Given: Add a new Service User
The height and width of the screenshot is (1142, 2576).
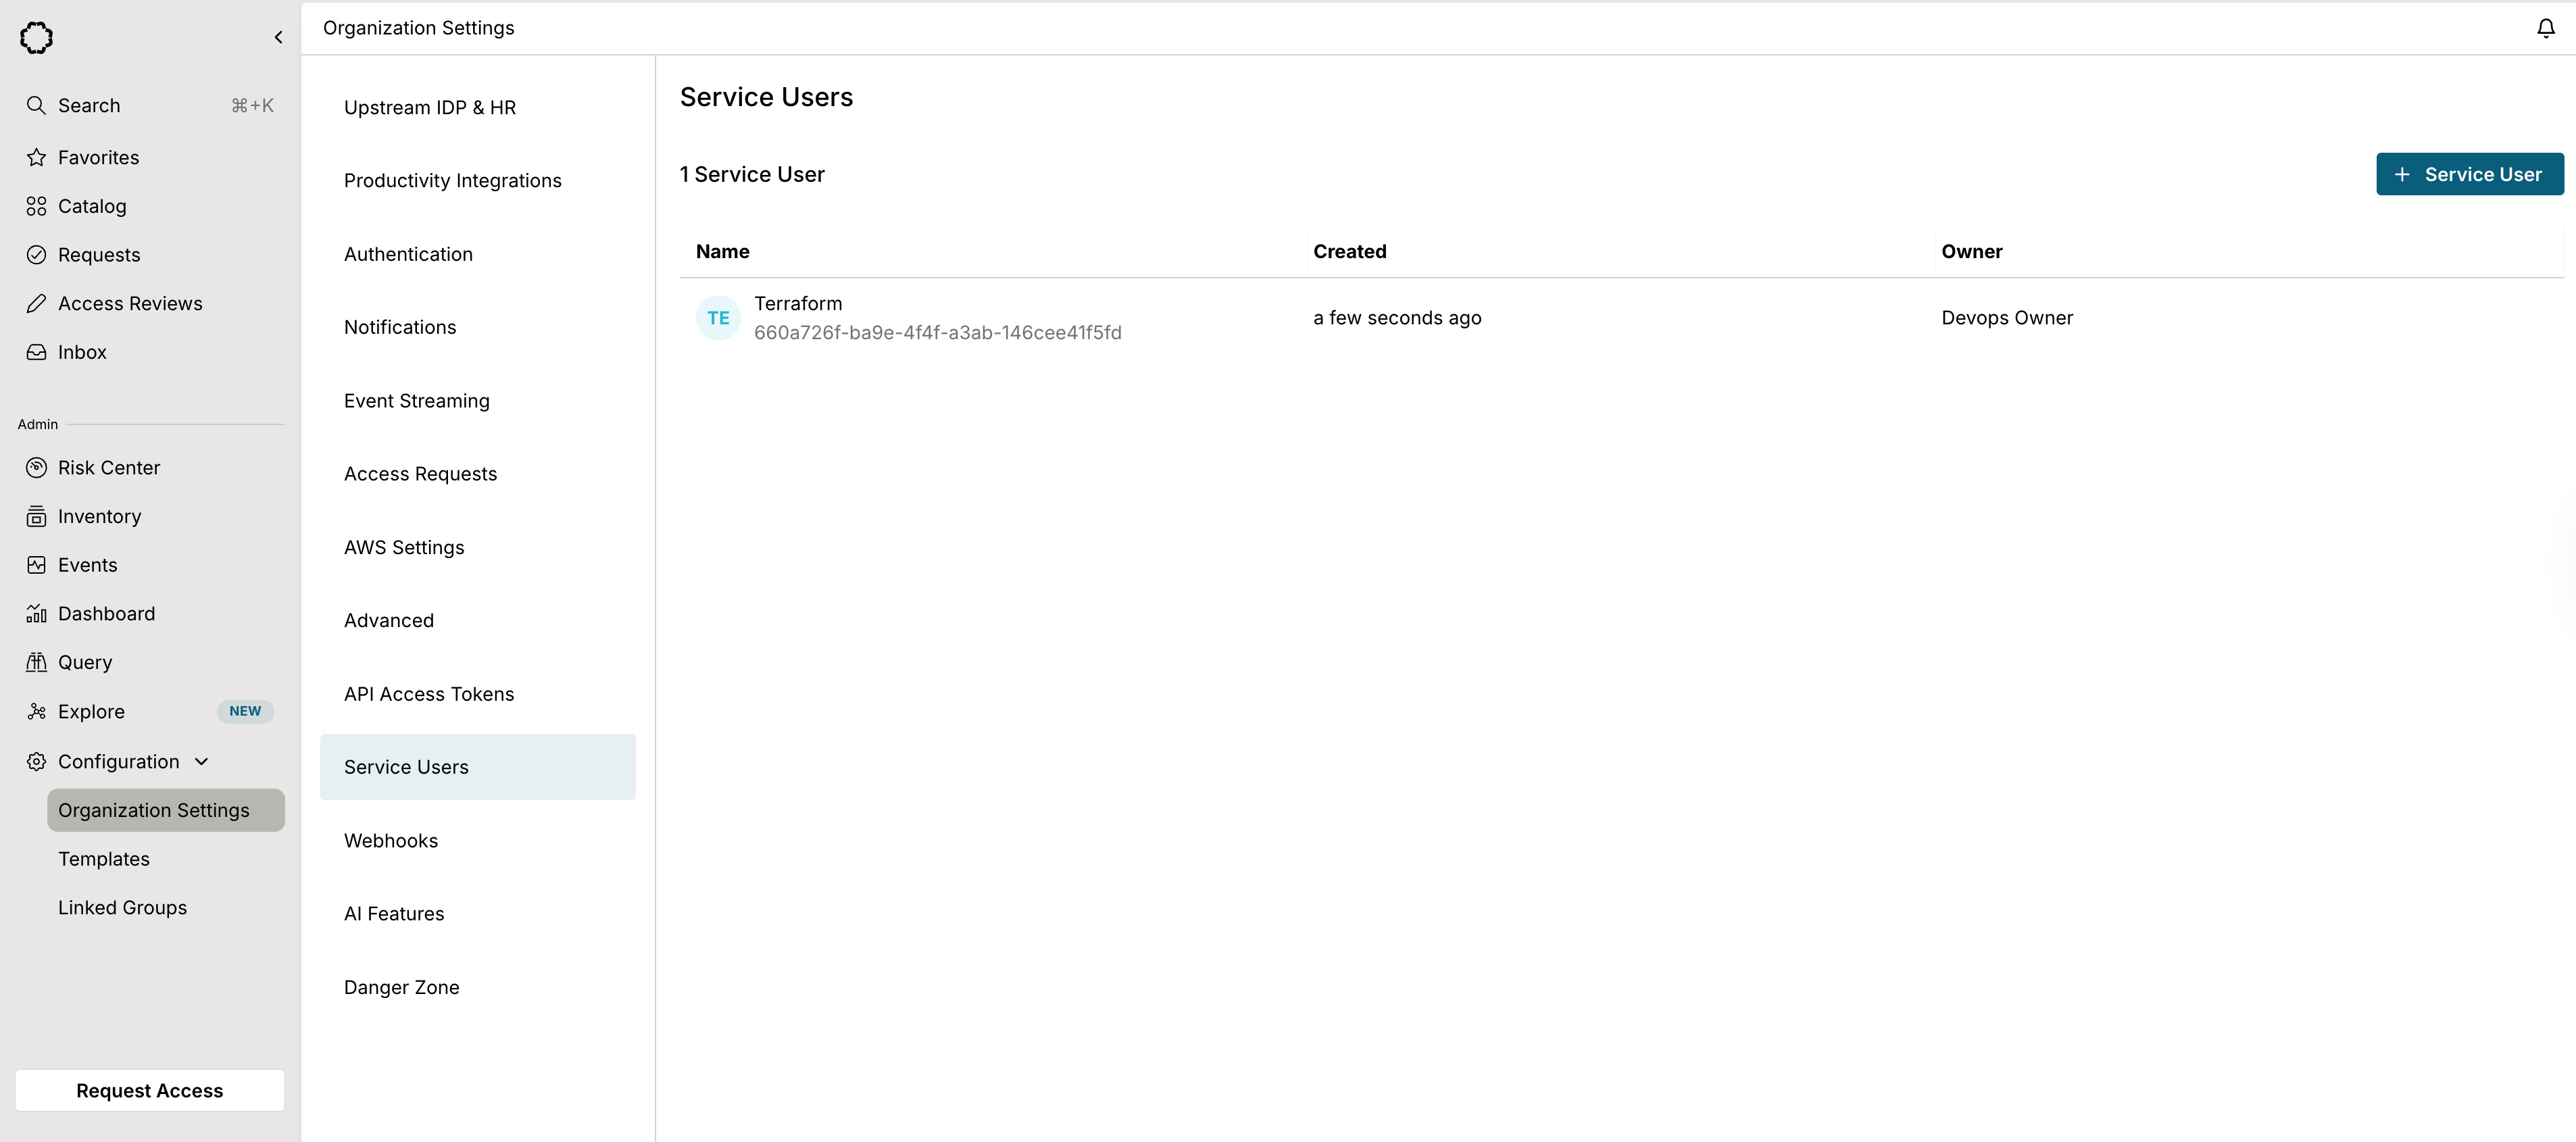Looking at the screenshot, I should pyautogui.click(x=2469, y=175).
